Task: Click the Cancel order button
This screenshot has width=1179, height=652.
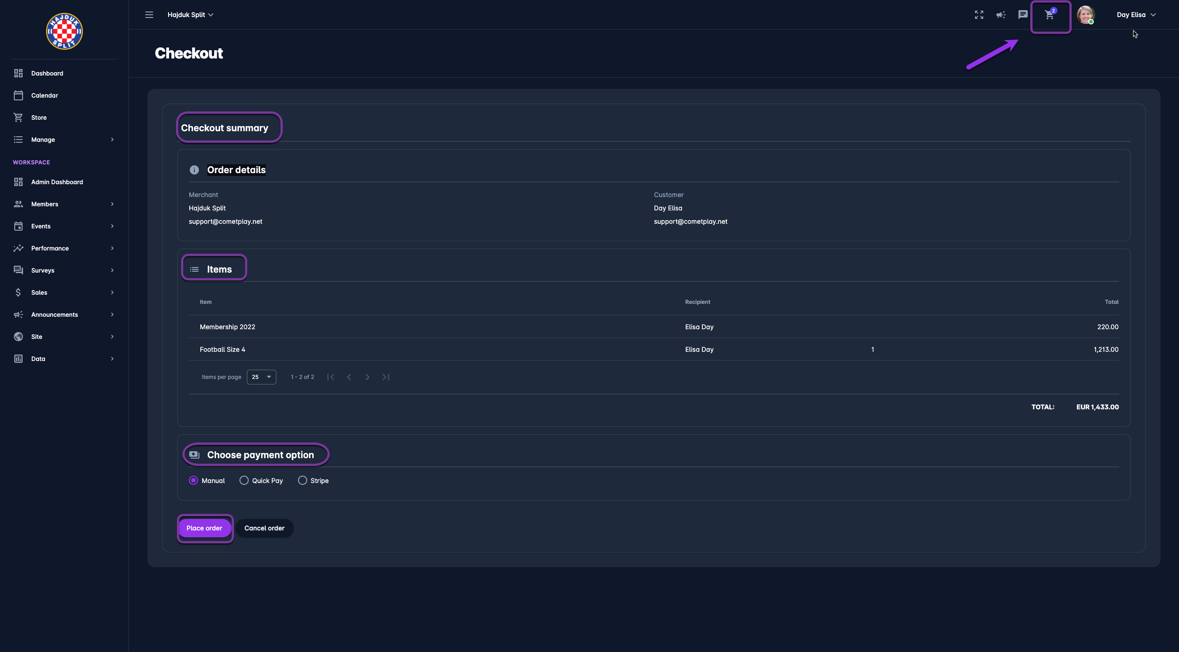Action: (x=264, y=528)
